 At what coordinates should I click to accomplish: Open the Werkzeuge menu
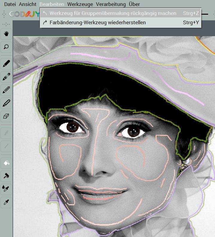tap(80, 4)
